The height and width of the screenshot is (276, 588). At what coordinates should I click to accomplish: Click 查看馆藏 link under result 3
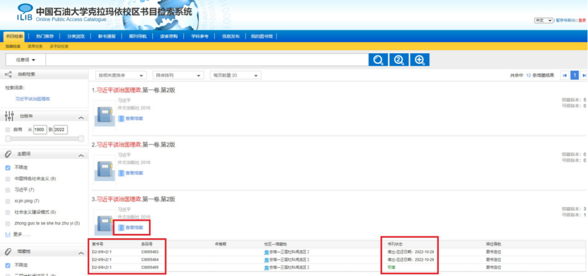[x=134, y=228]
